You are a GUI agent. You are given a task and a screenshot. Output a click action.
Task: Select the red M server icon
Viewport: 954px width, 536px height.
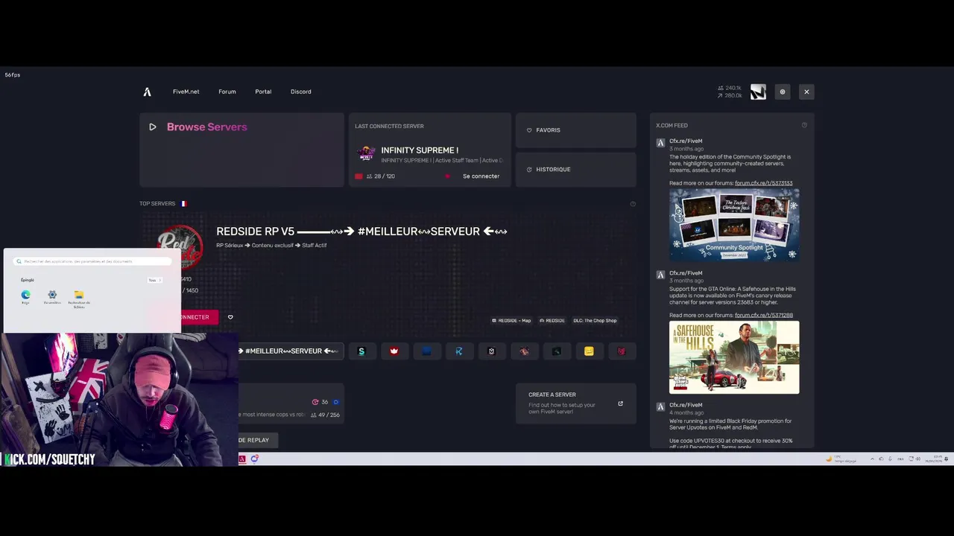click(621, 351)
